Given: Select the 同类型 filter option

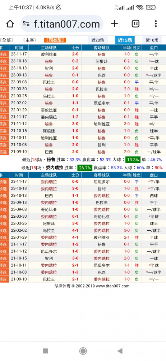Looking at the screenshot, I should point(55,40).
